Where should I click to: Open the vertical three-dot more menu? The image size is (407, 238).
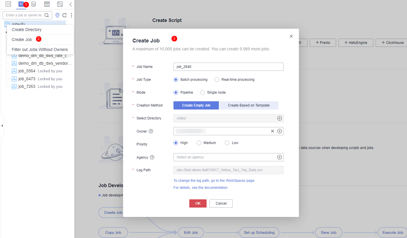[71, 15]
